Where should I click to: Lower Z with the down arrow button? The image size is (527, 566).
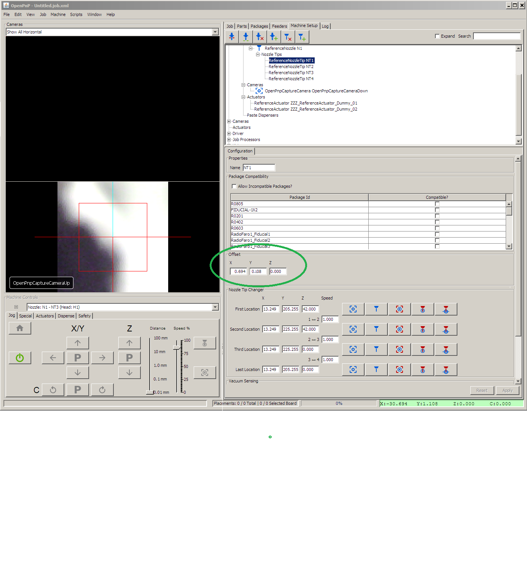pos(129,373)
